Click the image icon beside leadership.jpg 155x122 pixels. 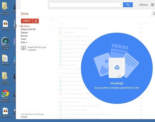click(x=60, y=65)
